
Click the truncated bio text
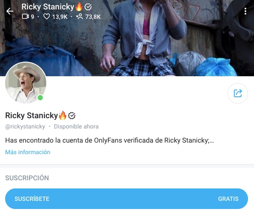pos(110,140)
